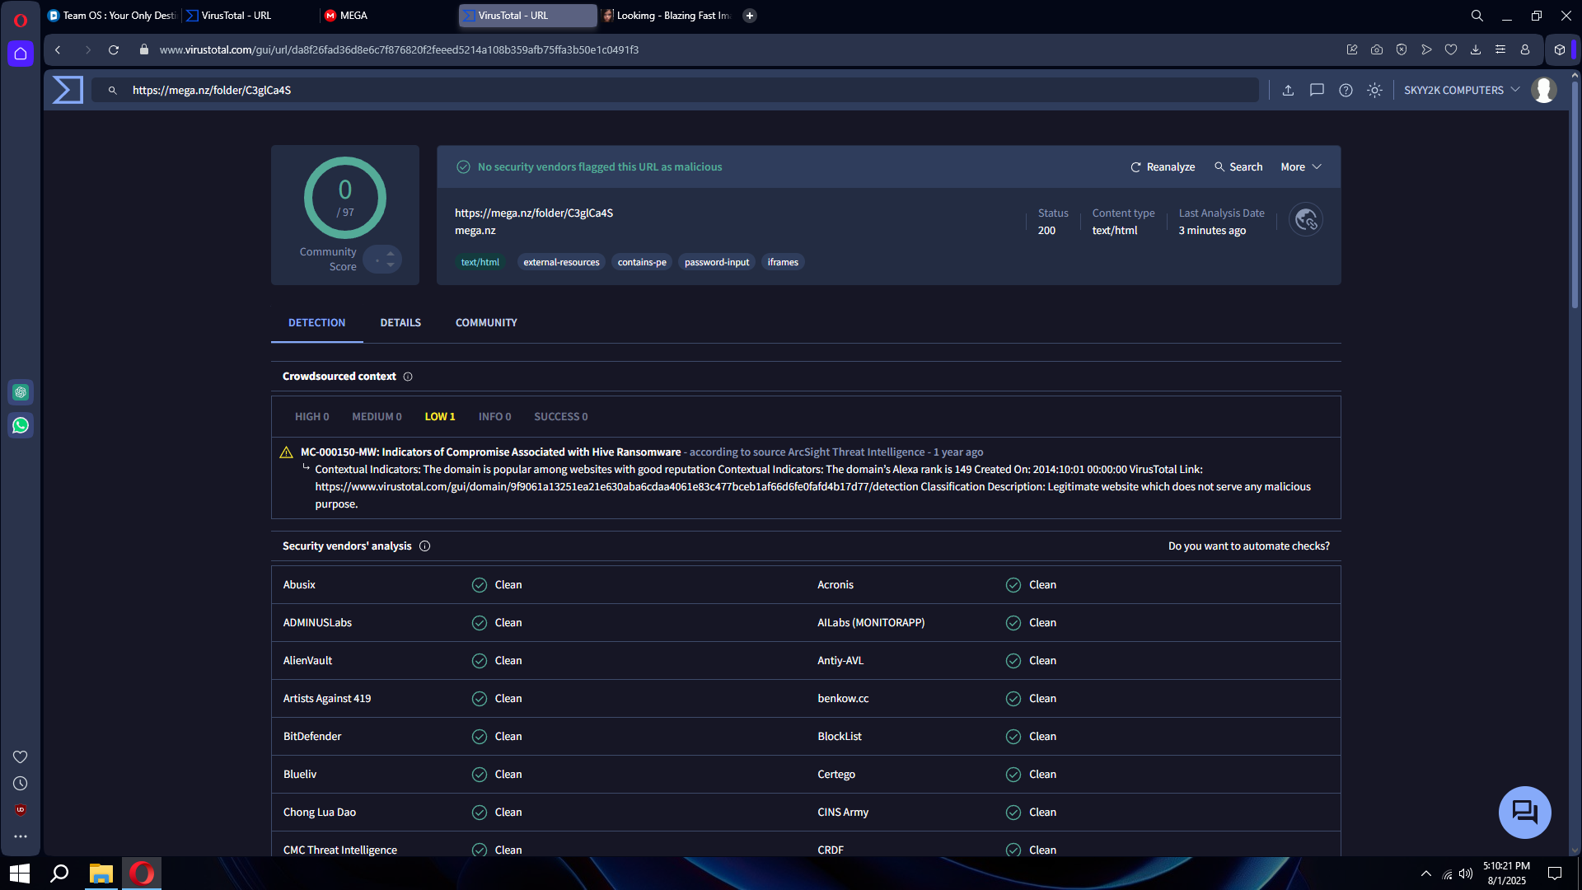Click the text/html tag
This screenshot has width=1582, height=890.
(480, 263)
